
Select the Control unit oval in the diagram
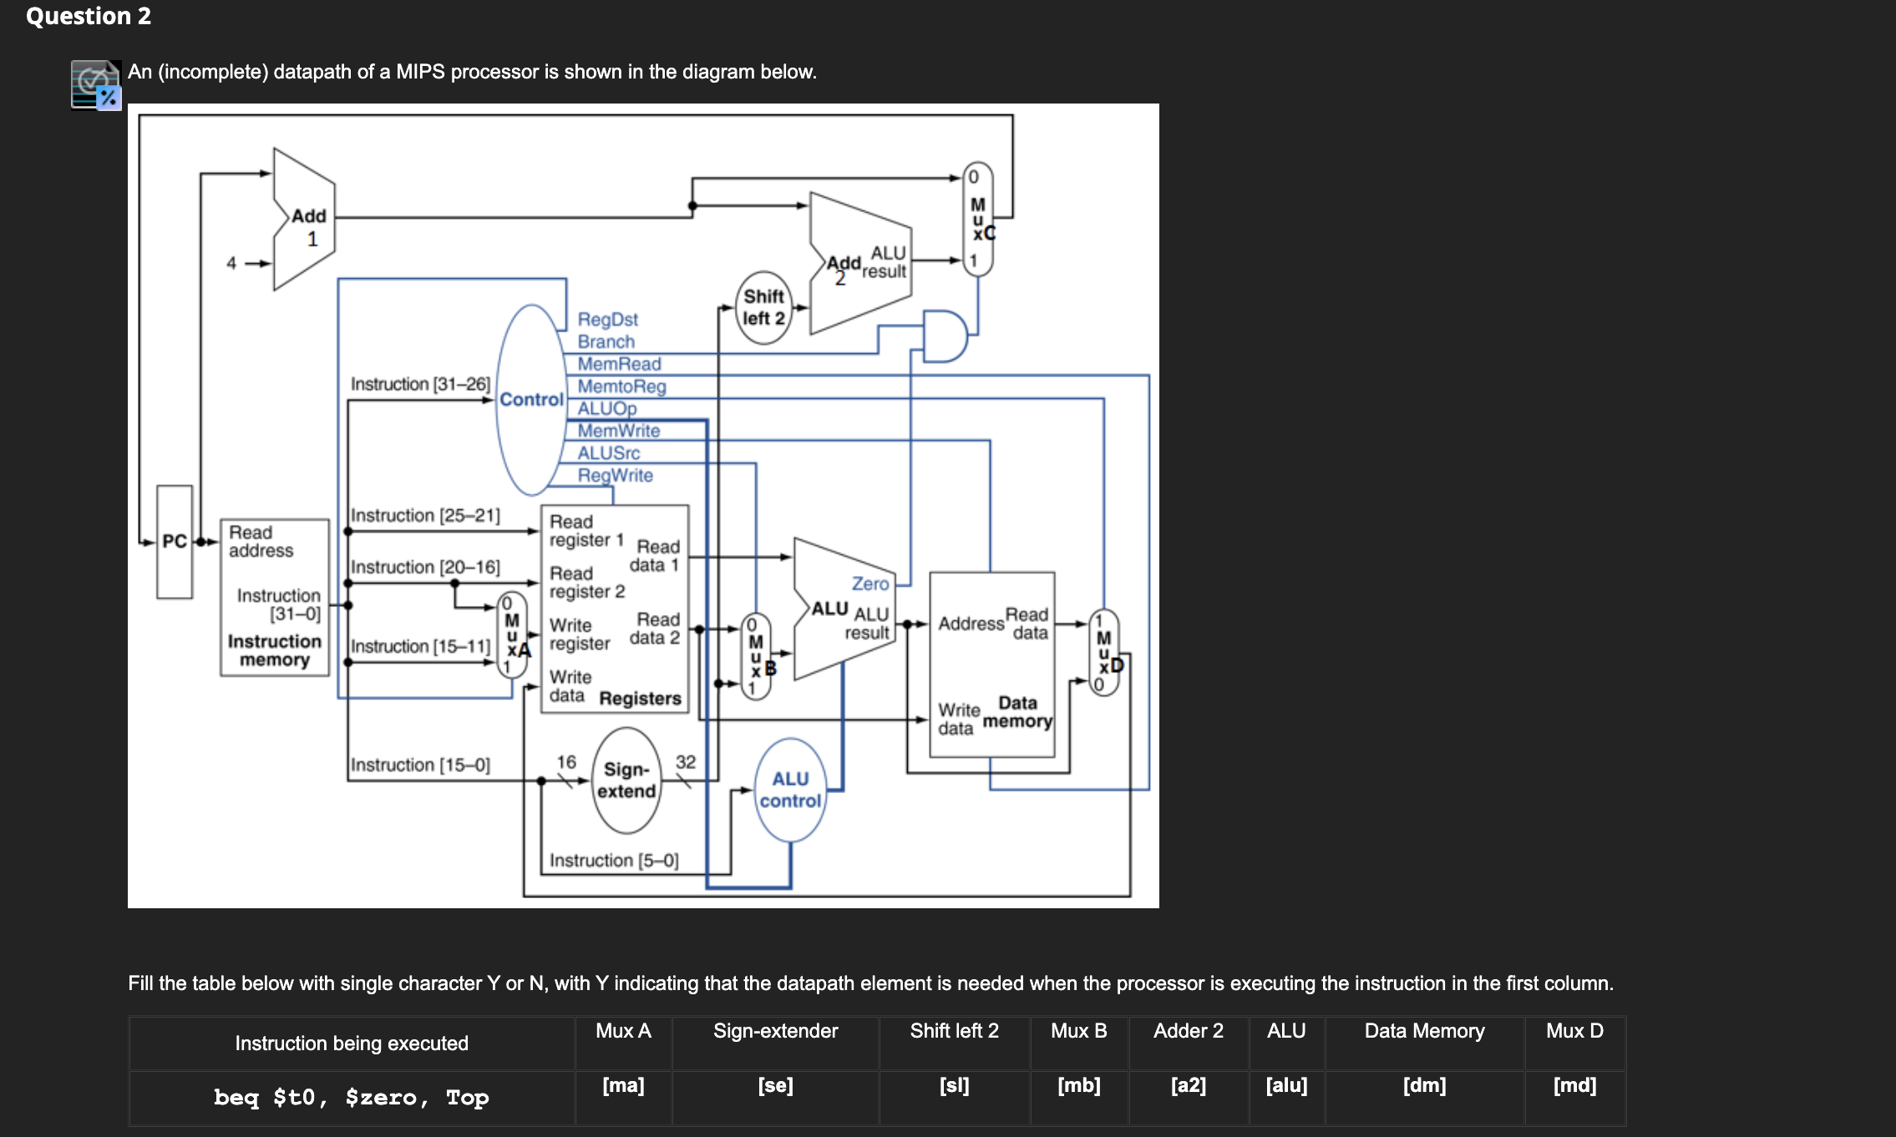[x=531, y=398]
